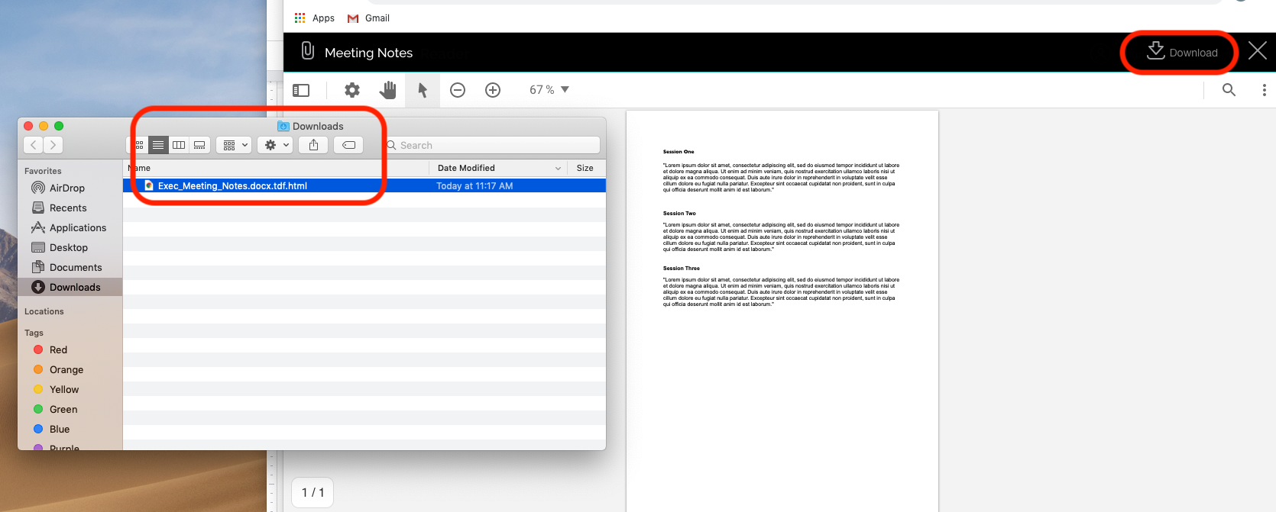Open the viewer settings gear
Viewport: 1276px width, 512px height.
tap(351, 90)
